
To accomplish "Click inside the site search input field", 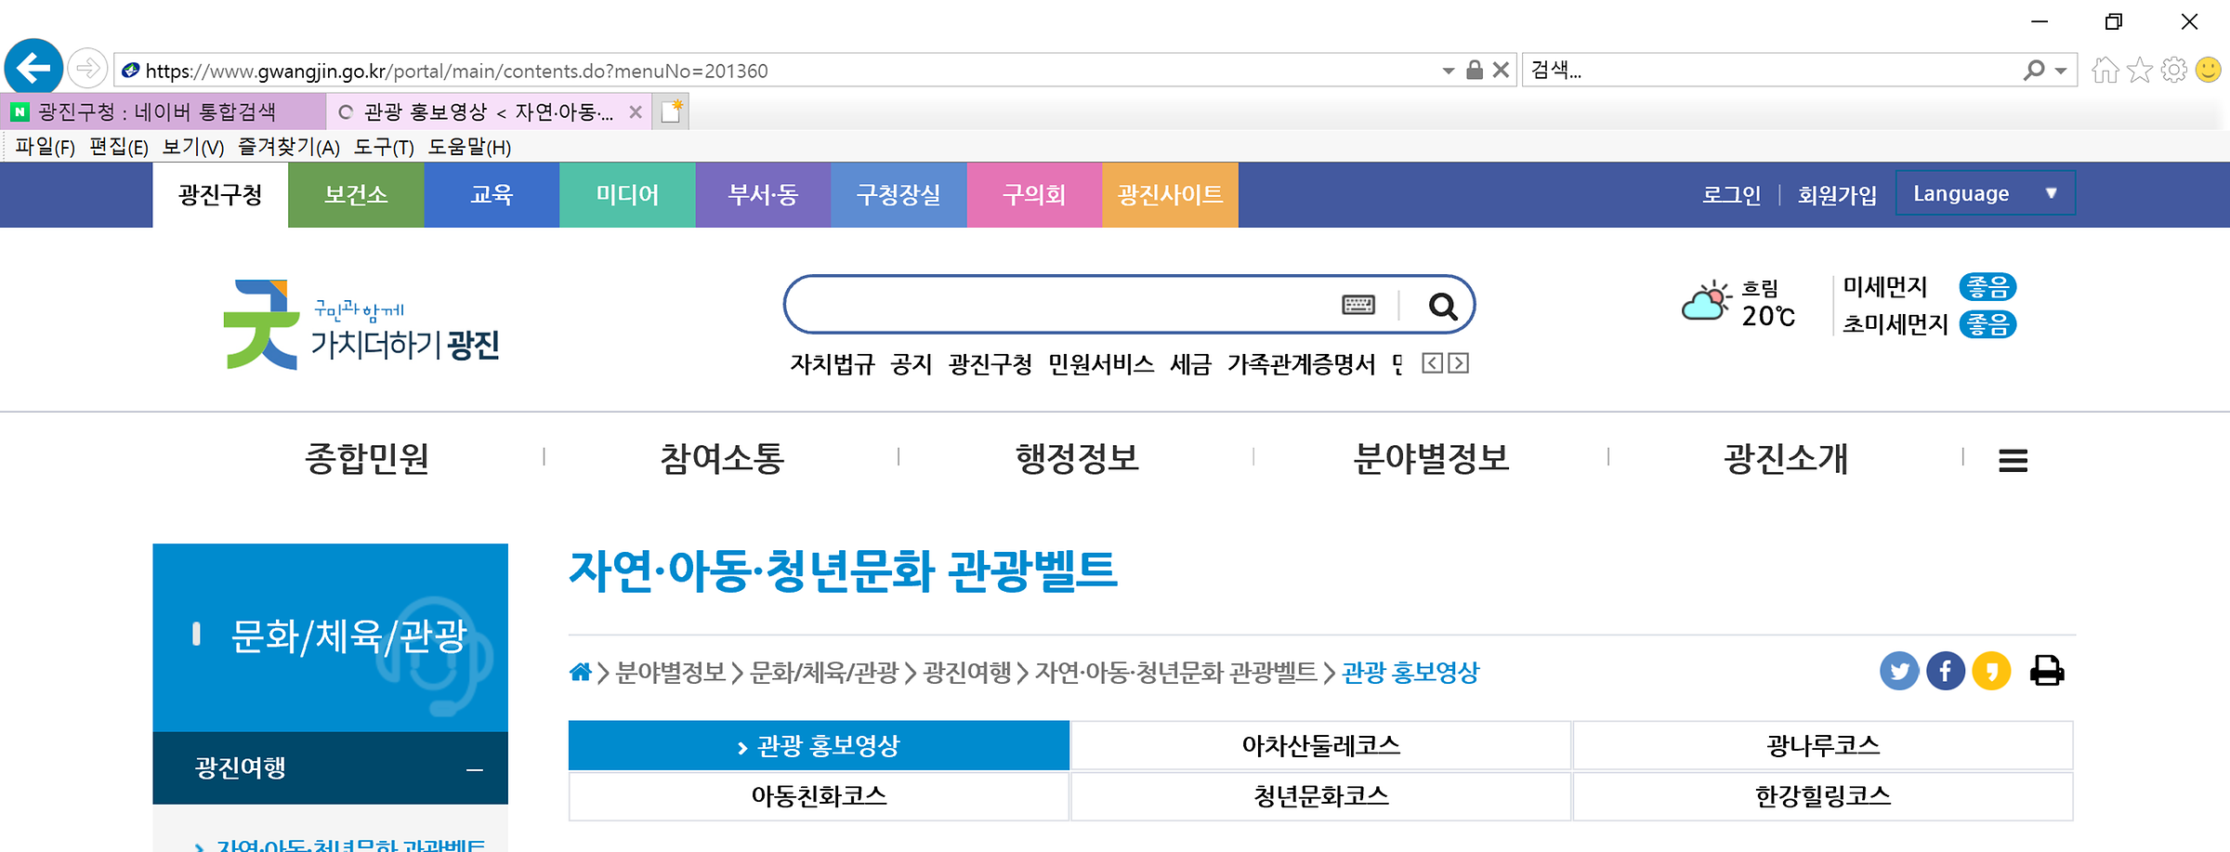I will click(x=1069, y=305).
